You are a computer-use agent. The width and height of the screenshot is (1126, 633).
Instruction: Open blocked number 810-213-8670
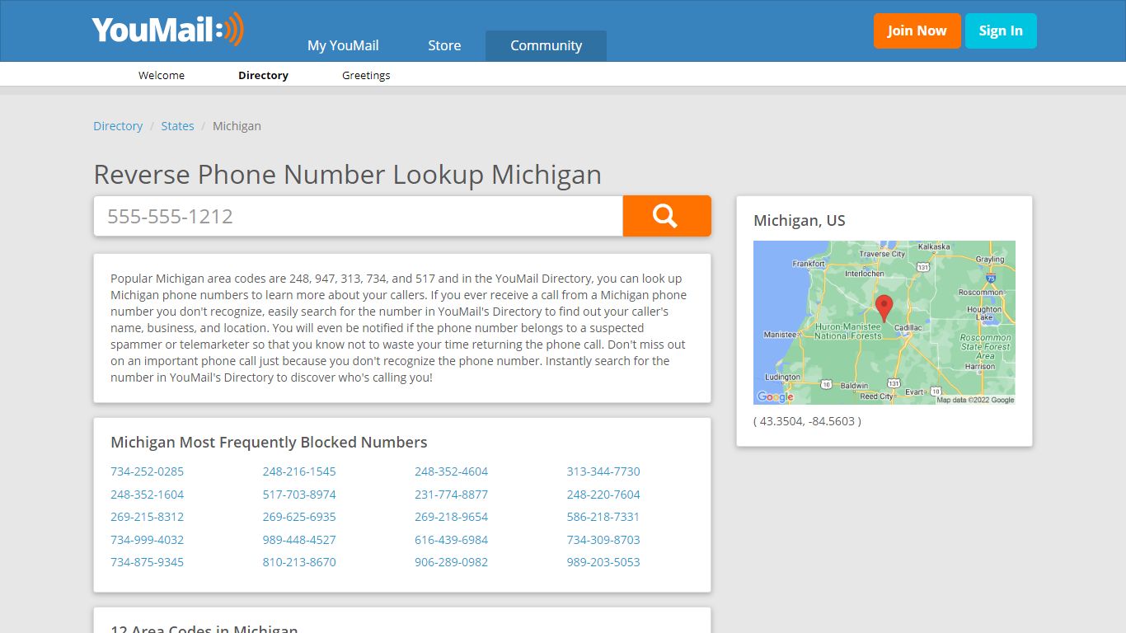coord(299,562)
